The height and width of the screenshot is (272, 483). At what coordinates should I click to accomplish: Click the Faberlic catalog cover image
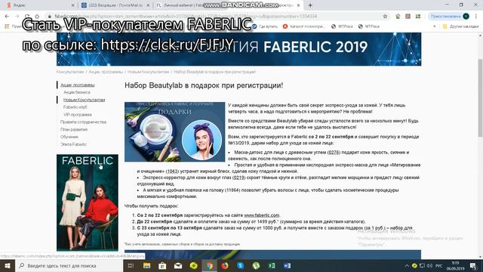tap(88, 202)
